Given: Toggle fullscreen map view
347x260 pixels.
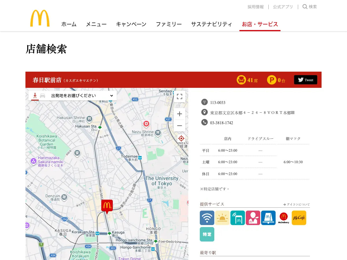Looking at the screenshot, I should [180, 96].
